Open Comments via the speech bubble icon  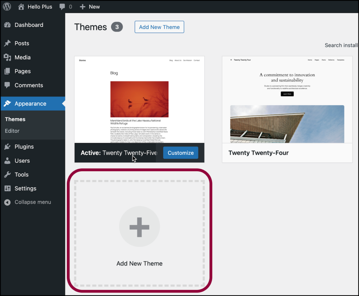tap(8, 85)
